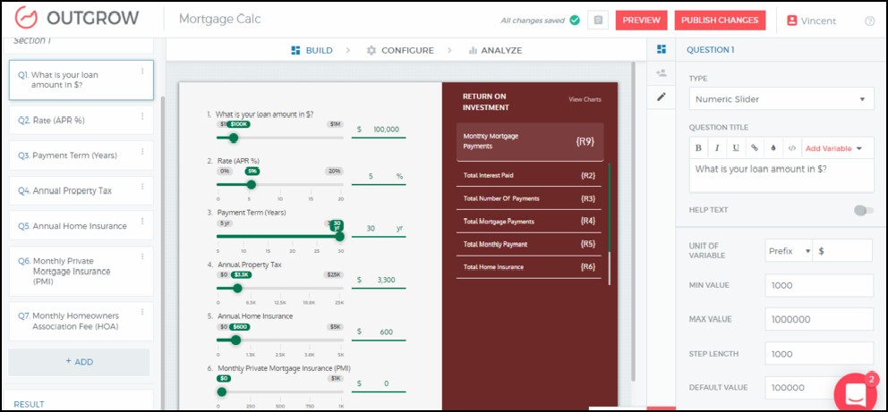The image size is (888, 412).
Task: Switch to the Configure tab
Action: tap(399, 50)
